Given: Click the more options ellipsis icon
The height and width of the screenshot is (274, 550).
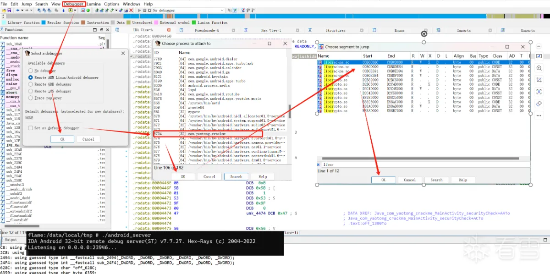Looking at the screenshot, I should (539, 115).
